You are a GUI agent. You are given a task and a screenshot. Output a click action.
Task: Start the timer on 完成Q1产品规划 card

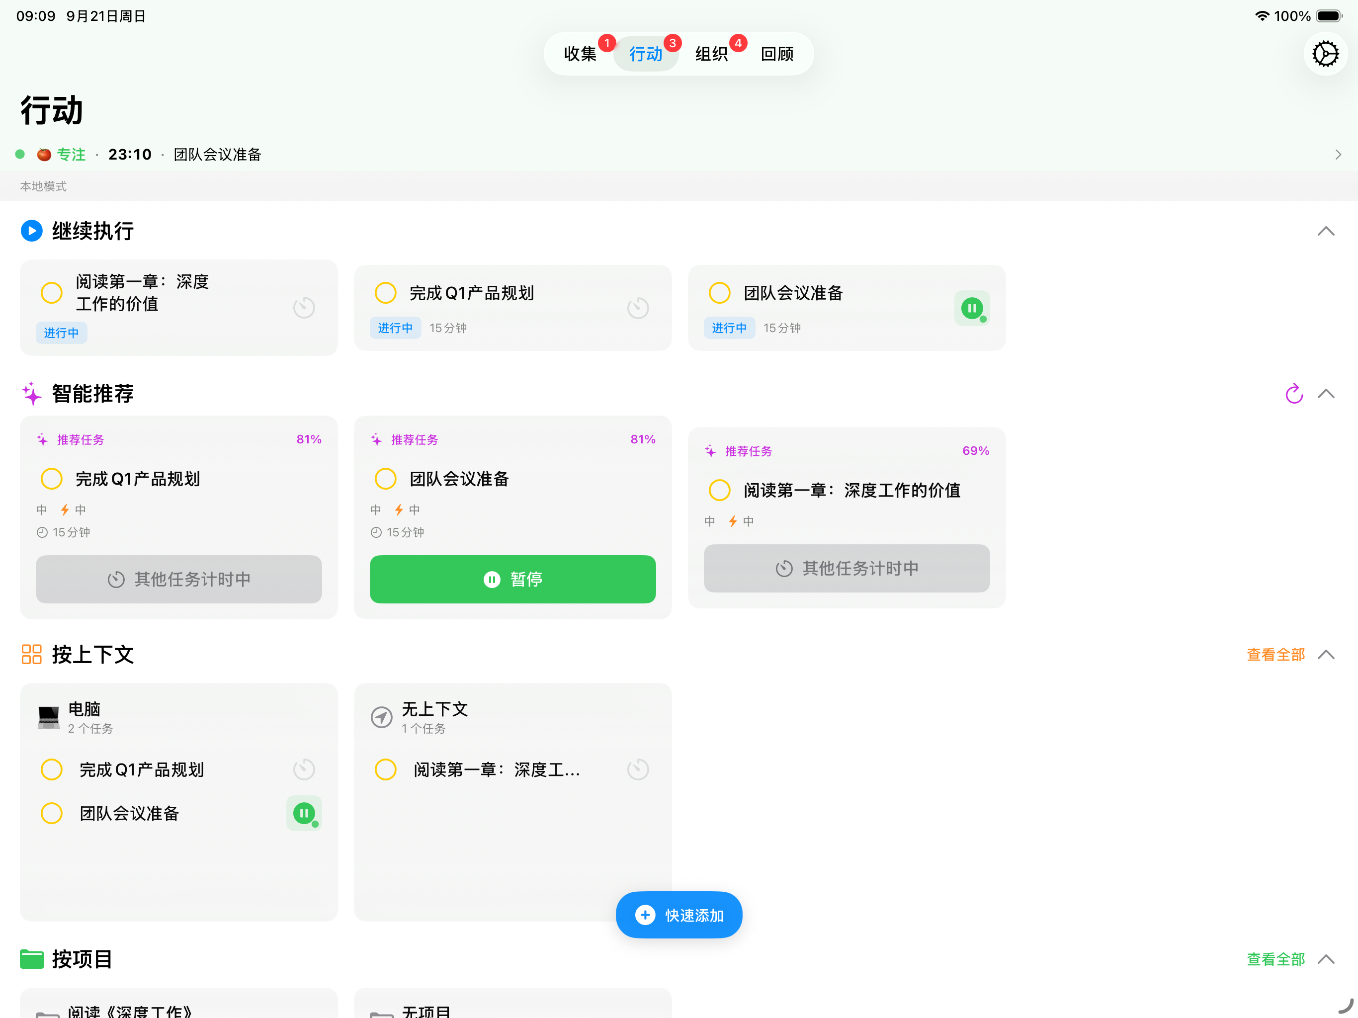pos(638,308)
